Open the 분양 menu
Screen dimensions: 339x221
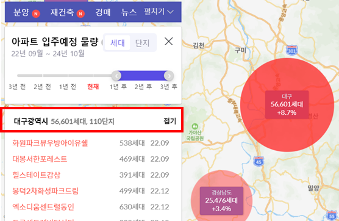[x=21, y=12]
